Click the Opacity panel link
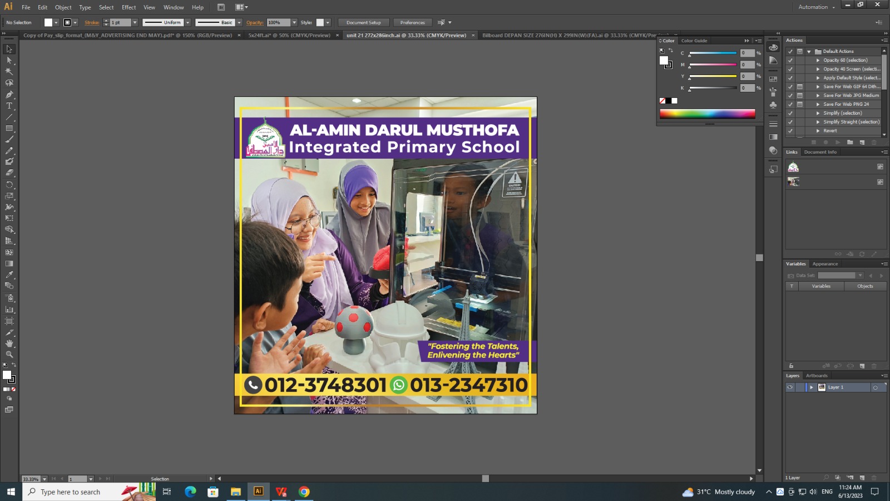 pos(255,23)
